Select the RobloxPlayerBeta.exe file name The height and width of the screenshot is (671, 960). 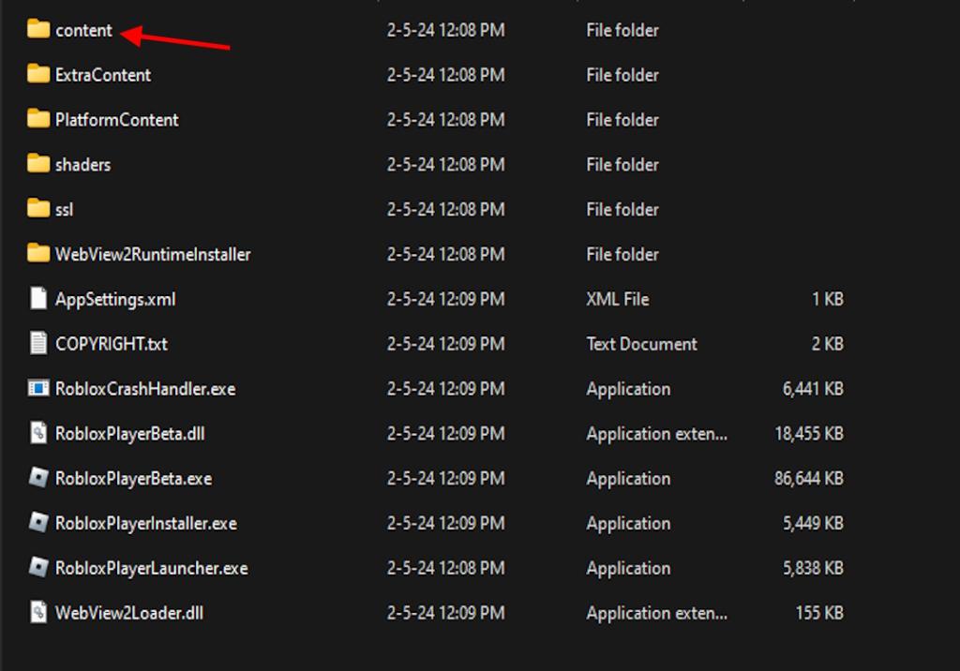point(133,479)
